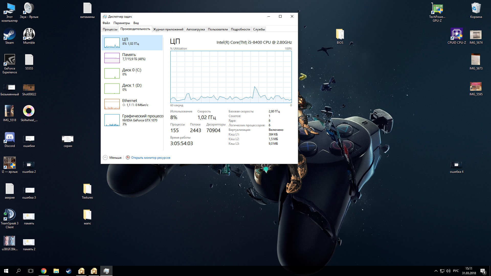Viewport: 491px width, 276px height.
Task: Click the volume icon in system tray
Action: coord(448,271)
